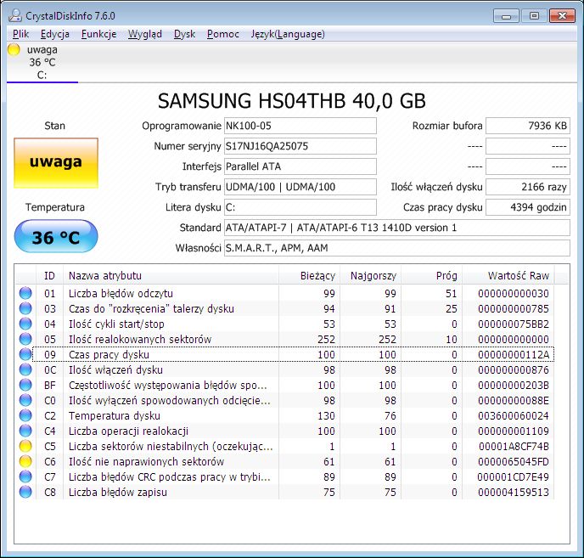Click yellow warning icon for attribute C5

point(25,446)
